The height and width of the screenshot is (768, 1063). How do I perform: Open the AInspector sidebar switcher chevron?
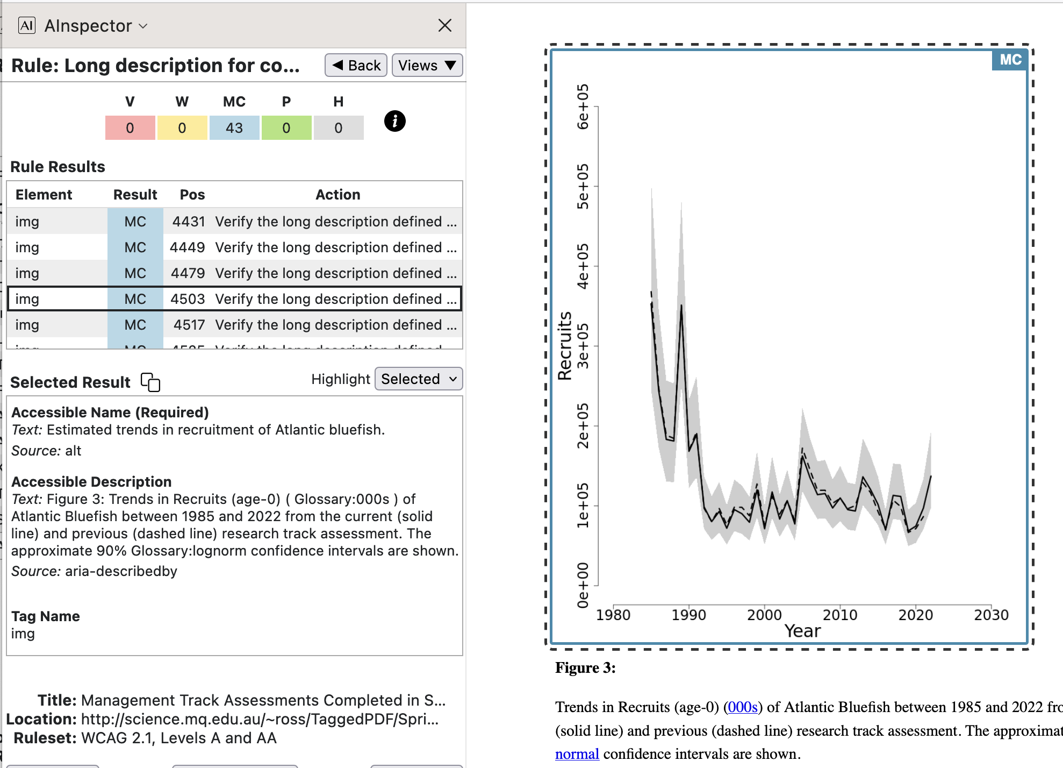point(143,26)
